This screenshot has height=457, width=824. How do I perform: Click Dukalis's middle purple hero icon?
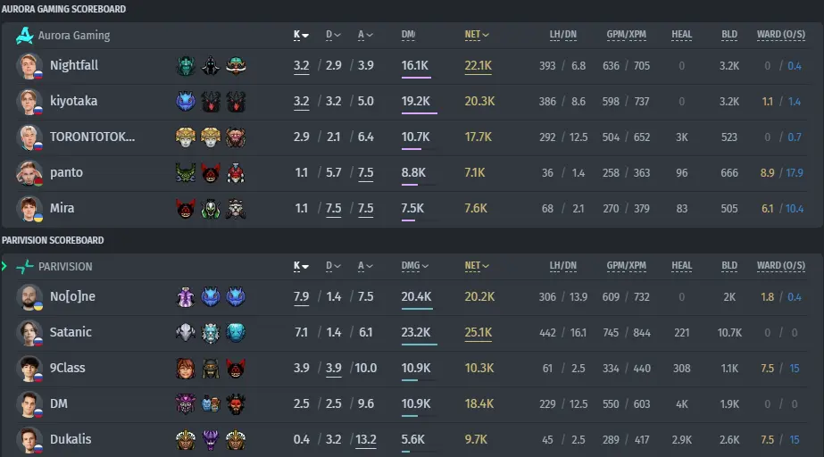point(211,440)
